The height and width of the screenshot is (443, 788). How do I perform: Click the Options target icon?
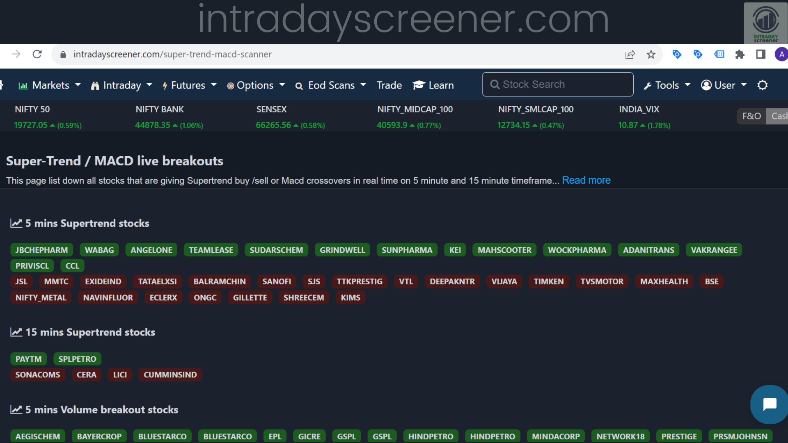[x=231, y=85]
